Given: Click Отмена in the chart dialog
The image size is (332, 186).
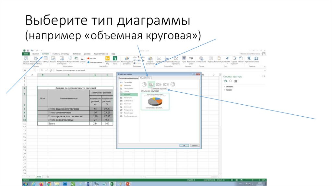Looking at the screenshot, I should click(195, 145).
